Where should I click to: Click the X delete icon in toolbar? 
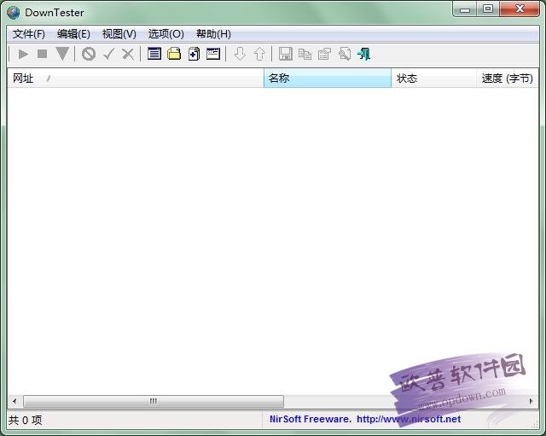coord(128,54)
